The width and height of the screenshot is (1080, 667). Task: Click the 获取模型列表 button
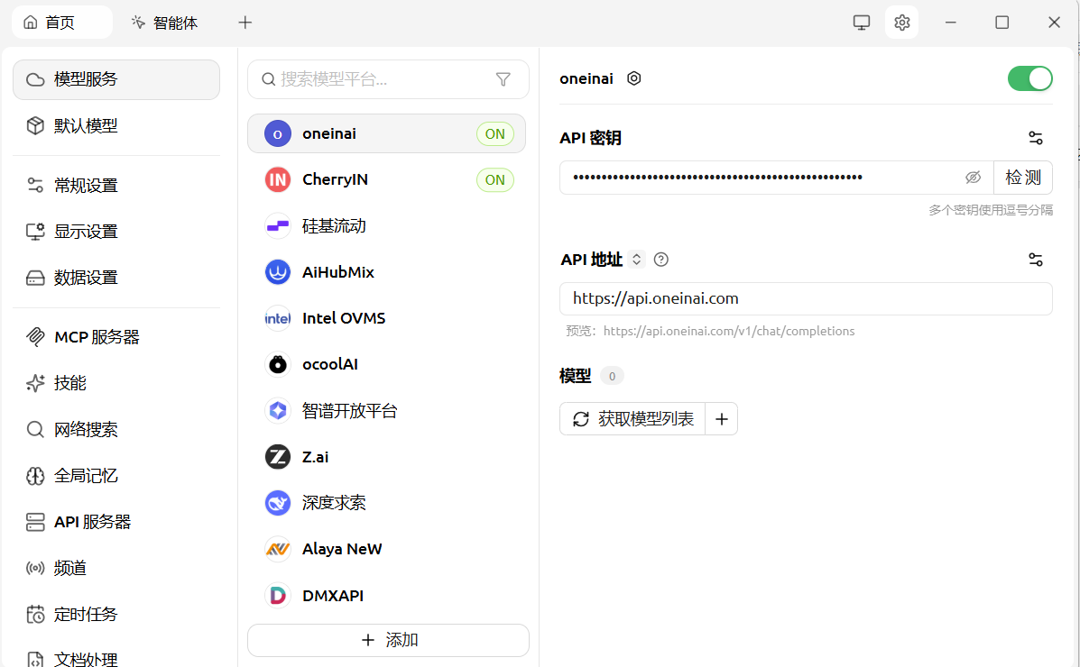point(632,418)
